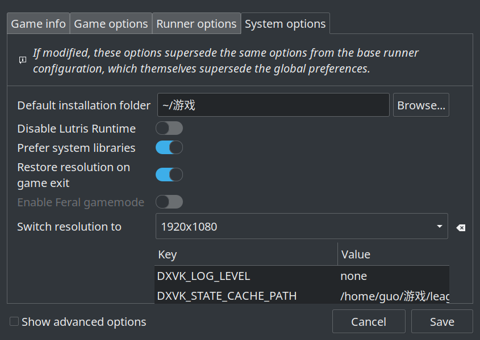Turn off Prefer system libraries
The width and height of the screenshot is (480, 340).
(169, 147)
